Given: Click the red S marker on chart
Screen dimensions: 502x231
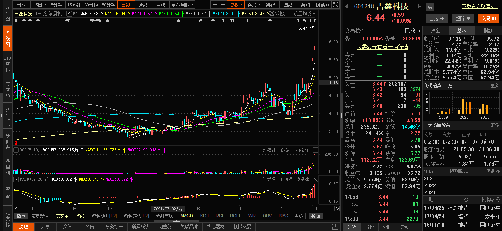Looking at the screenshot, I should [x=15, y=142].
